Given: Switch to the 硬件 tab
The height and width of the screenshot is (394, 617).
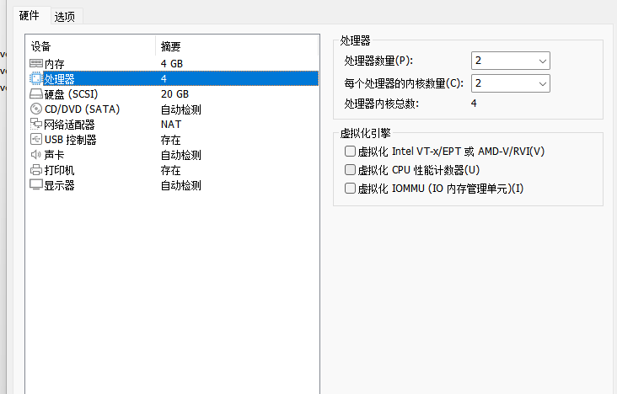Looking at the screenshot, I should (x=30, y=16).
